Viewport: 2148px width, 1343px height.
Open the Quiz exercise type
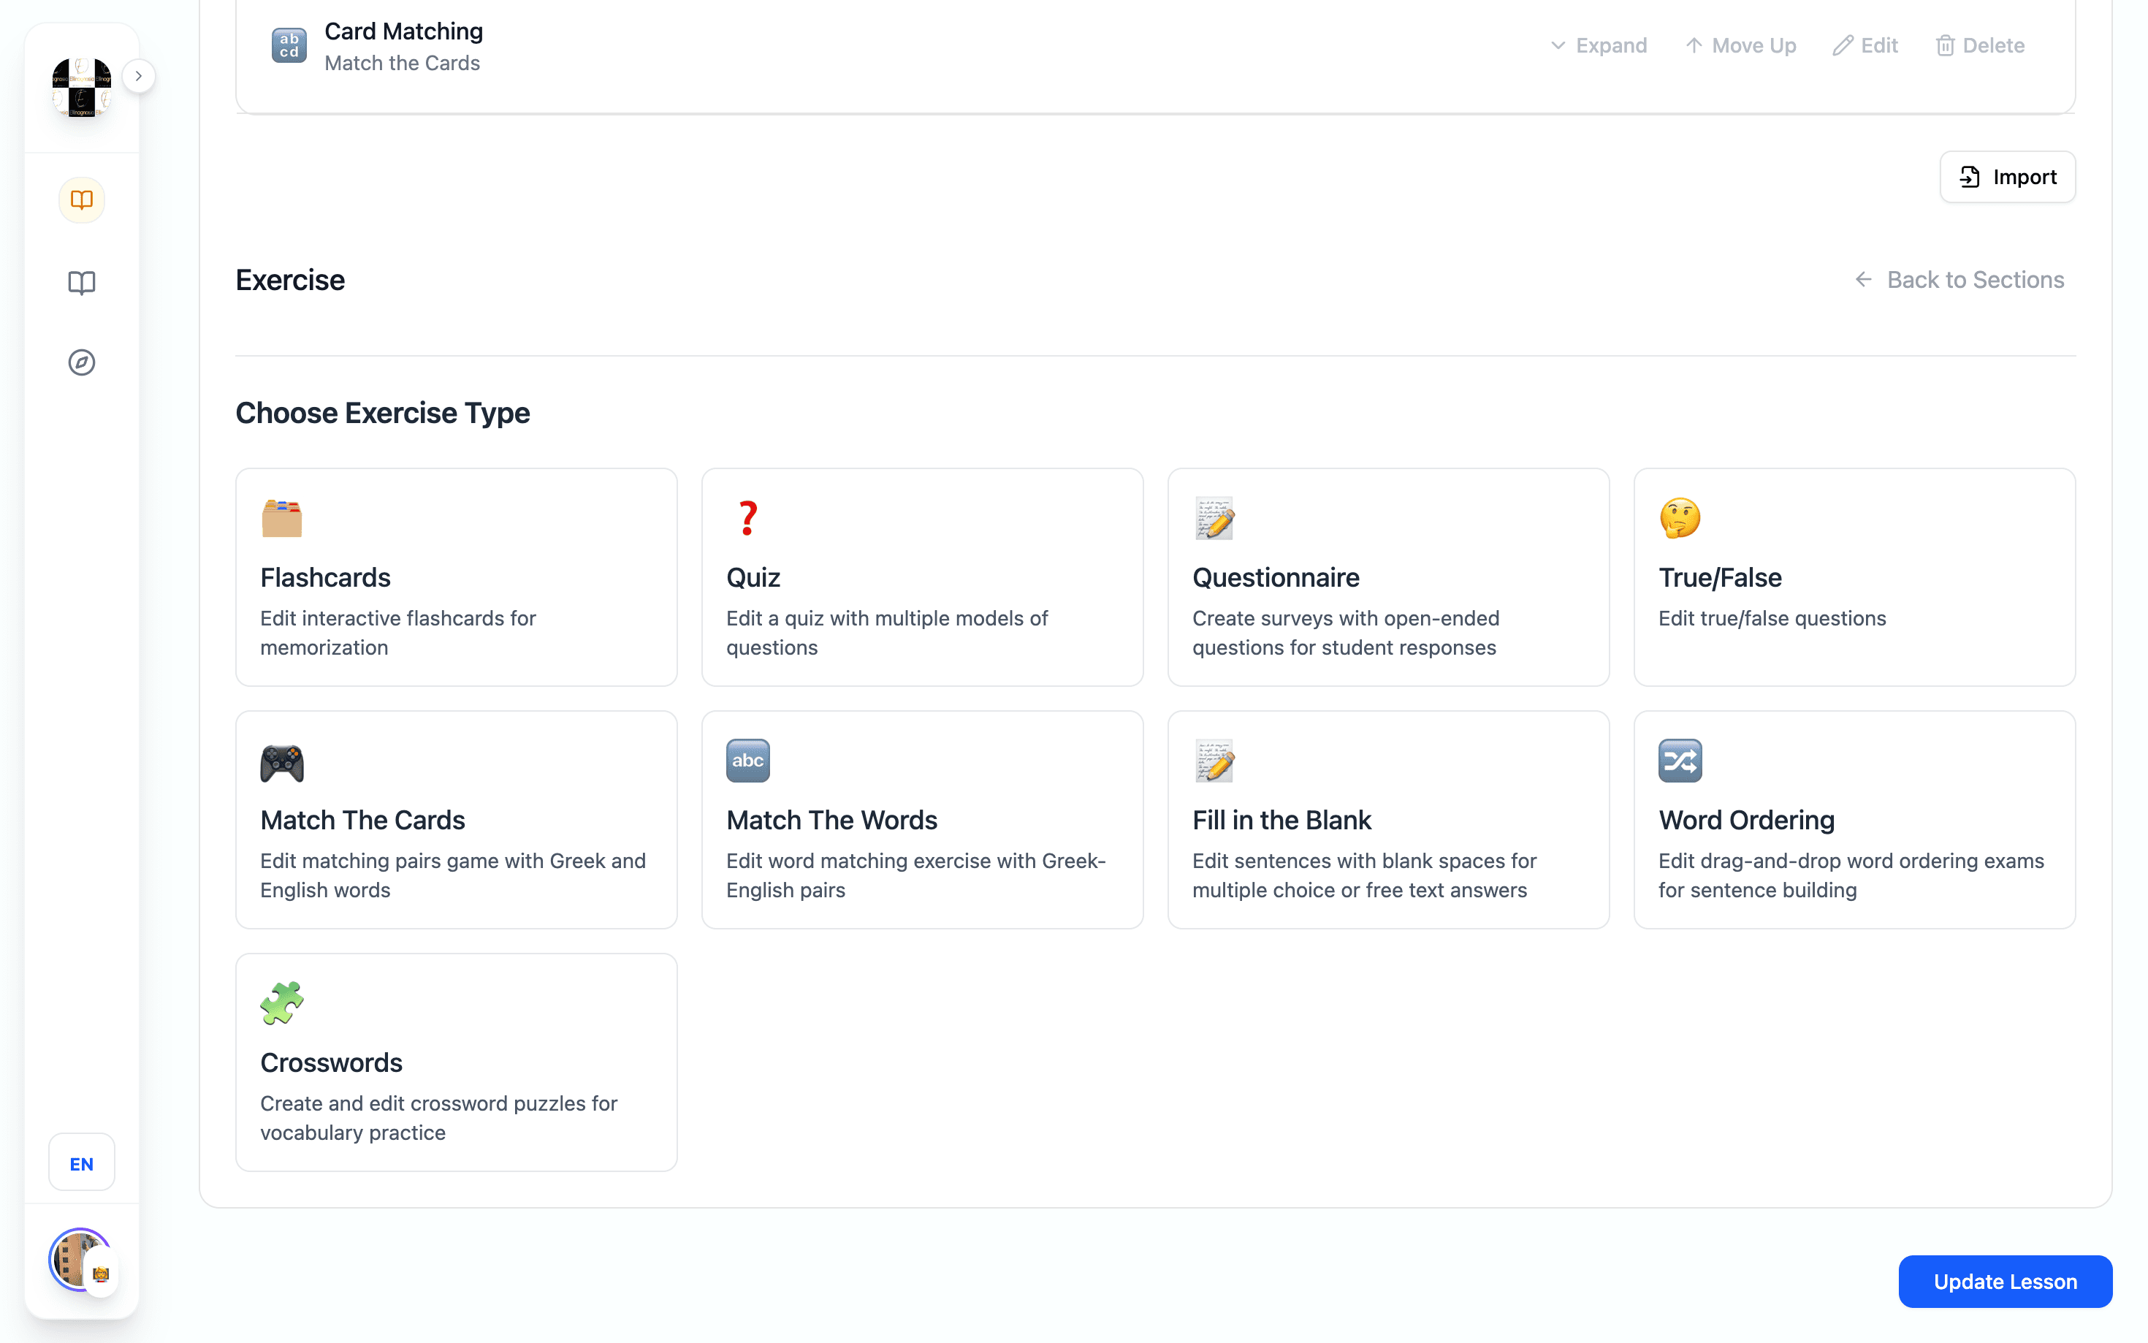(x=922, y=577)
